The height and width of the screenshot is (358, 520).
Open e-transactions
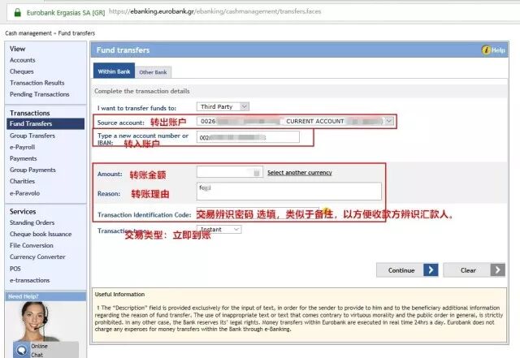[29, 280]
